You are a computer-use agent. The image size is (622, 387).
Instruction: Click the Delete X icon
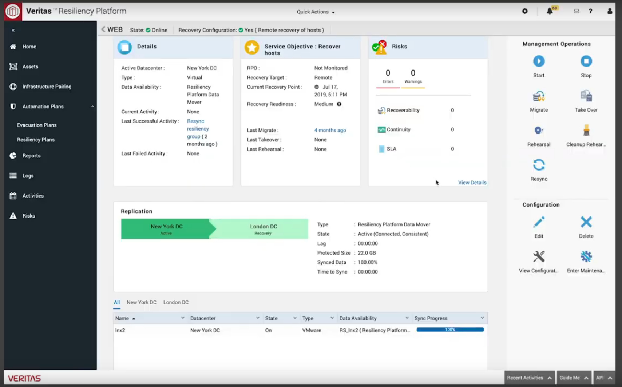pyautogui.click(x=586, y=222)
